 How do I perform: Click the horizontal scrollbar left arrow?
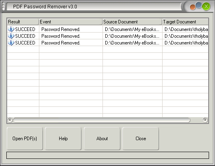[10, 120]
